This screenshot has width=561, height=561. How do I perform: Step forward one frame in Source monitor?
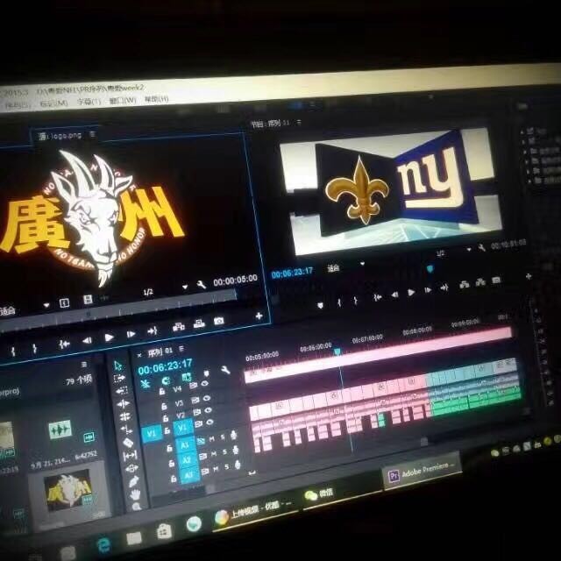tap(131, 334)
